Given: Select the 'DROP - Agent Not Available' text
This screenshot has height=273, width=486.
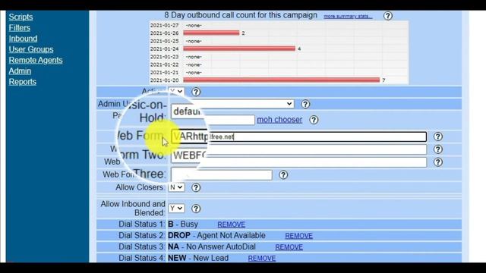Looking at the screenshot, I should tap(216, 236).
